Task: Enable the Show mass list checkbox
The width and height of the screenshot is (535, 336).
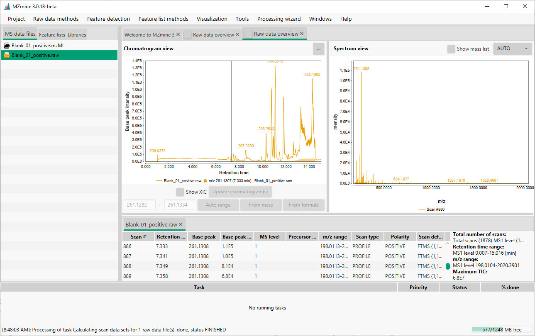Action: [451, 49]
